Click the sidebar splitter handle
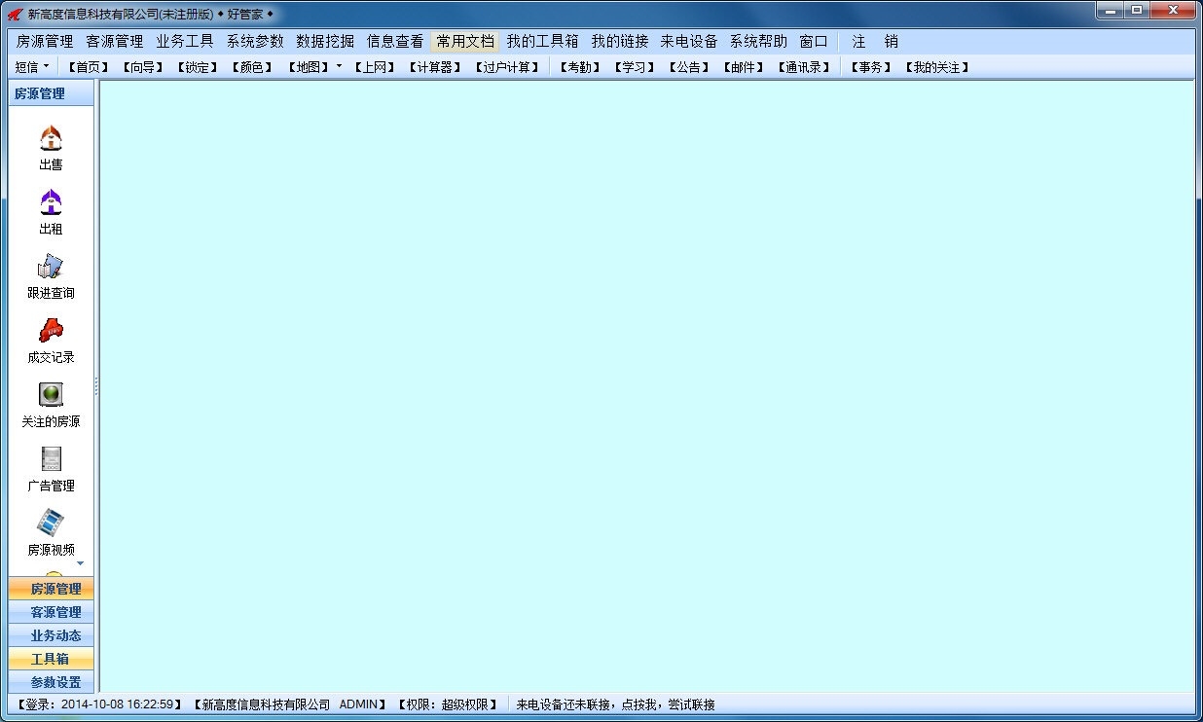1203x722 pixels. (x=96, y=386)
